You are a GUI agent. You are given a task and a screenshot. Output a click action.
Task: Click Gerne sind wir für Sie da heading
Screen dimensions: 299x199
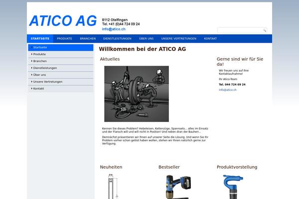[240, 62]
